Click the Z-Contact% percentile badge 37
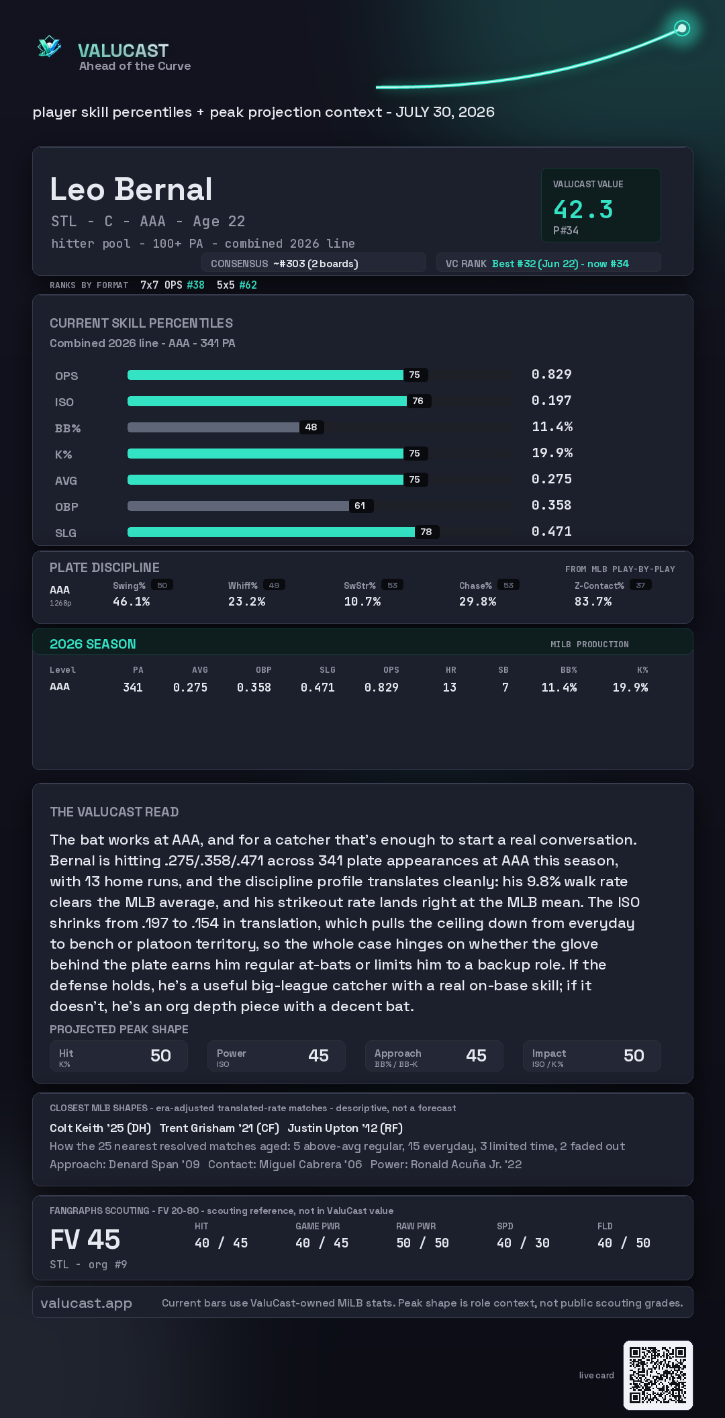Viewport: 725px width, 1418px height. coord(640,585)
